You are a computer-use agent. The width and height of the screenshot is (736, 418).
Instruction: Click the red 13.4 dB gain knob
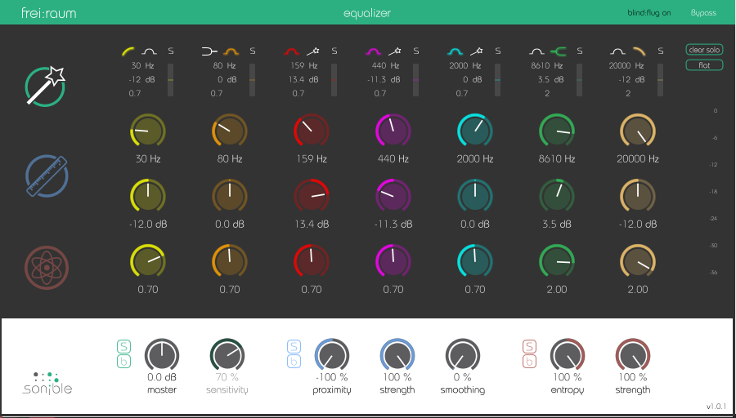point(312,197)
